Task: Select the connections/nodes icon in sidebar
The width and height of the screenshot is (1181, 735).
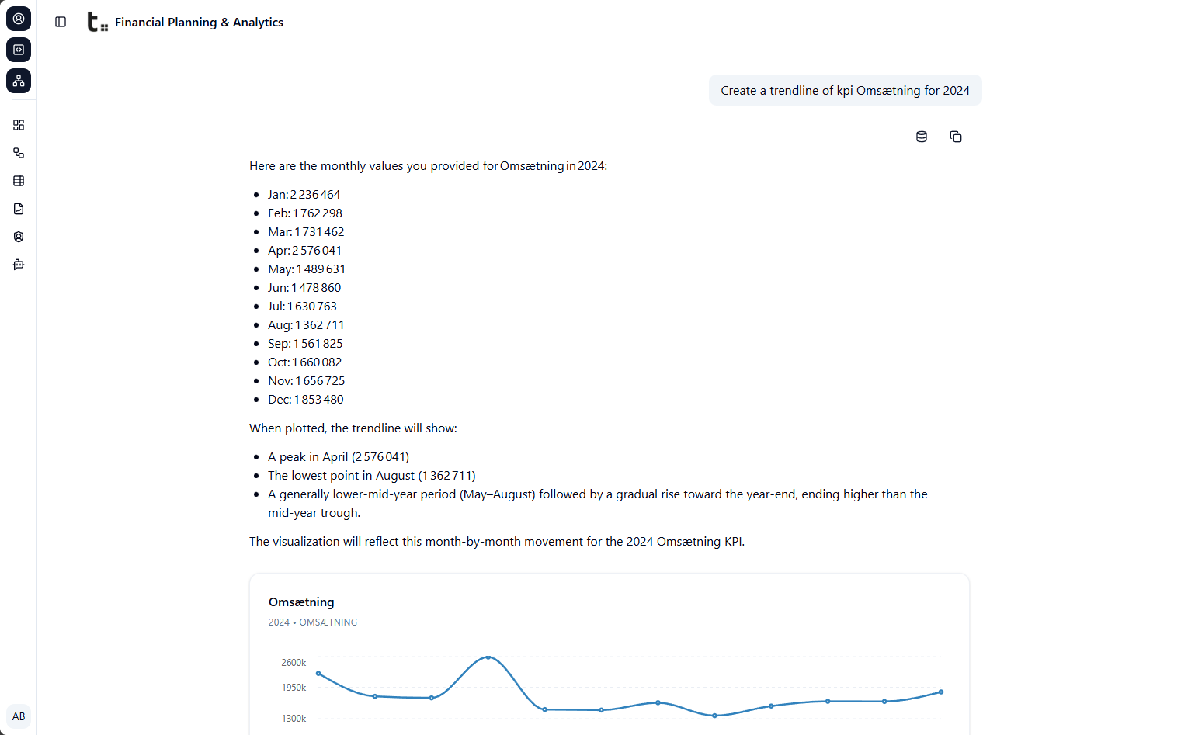Action: point(18,153)
